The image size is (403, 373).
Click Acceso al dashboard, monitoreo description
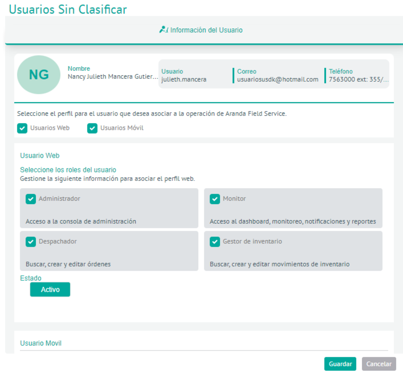click(x=293, y=221)
